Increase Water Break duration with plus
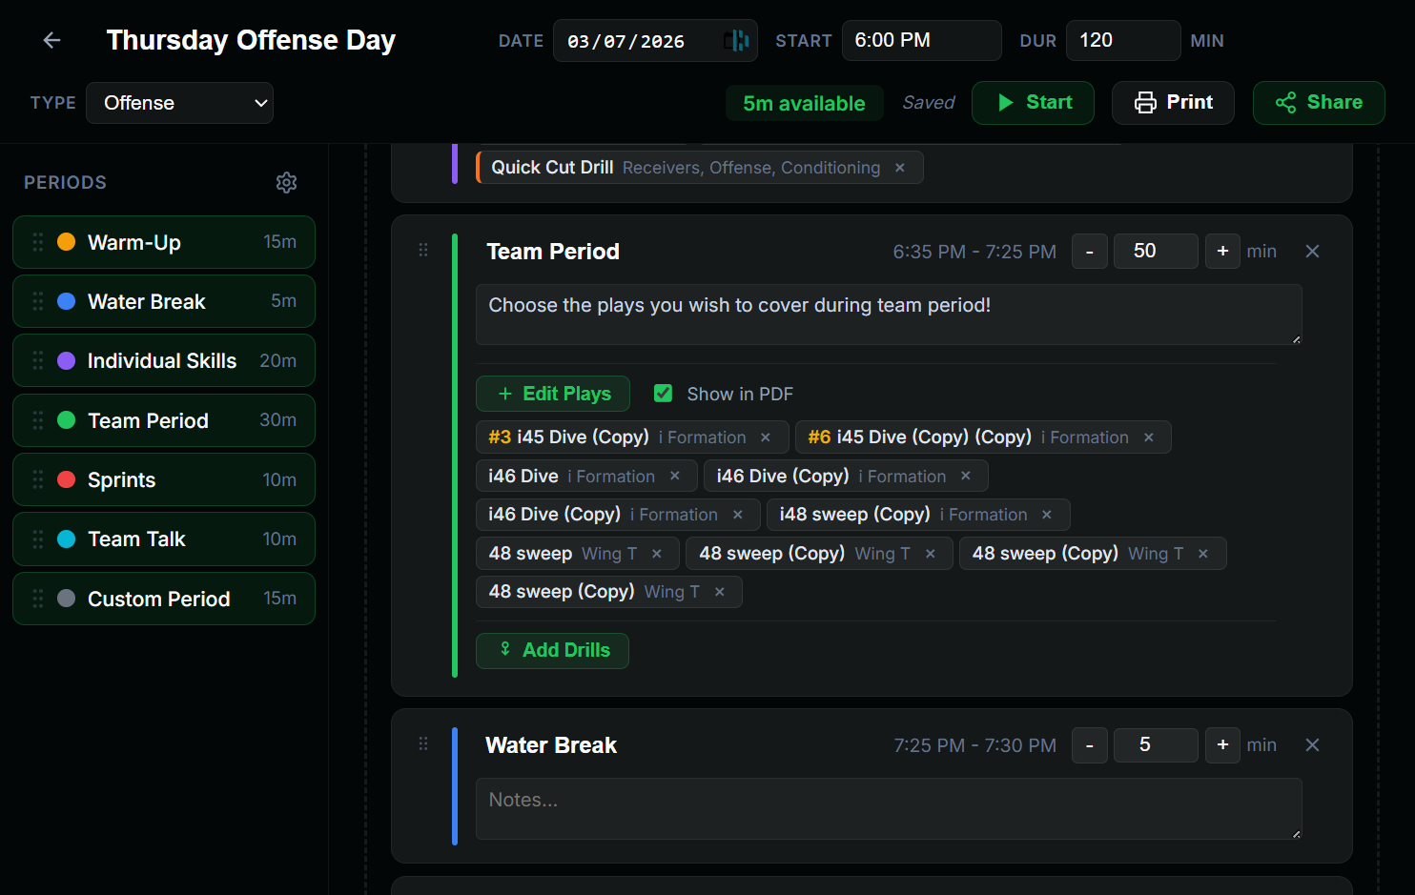 [1222, 745]
